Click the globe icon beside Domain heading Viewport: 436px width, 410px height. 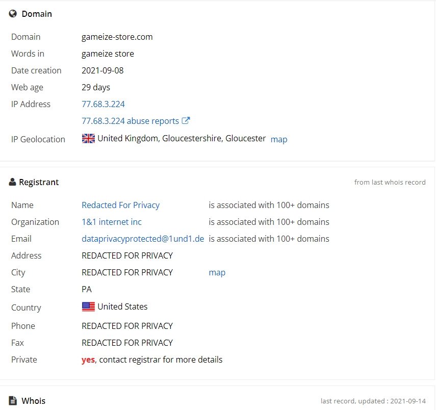pos(13,14)
